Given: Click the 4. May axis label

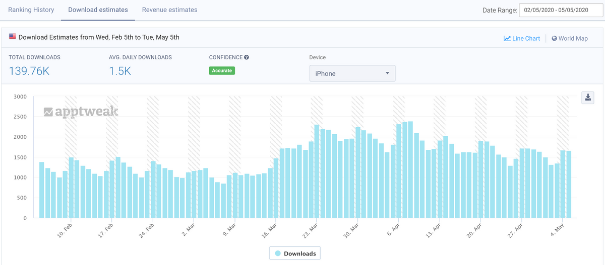Looking at the screenshot, I should [556, 229].
